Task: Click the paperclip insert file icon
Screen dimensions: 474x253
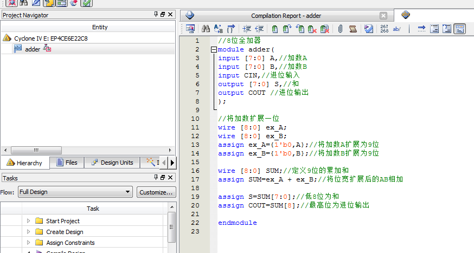Action: pyautogui.click(x=340, y=29)
